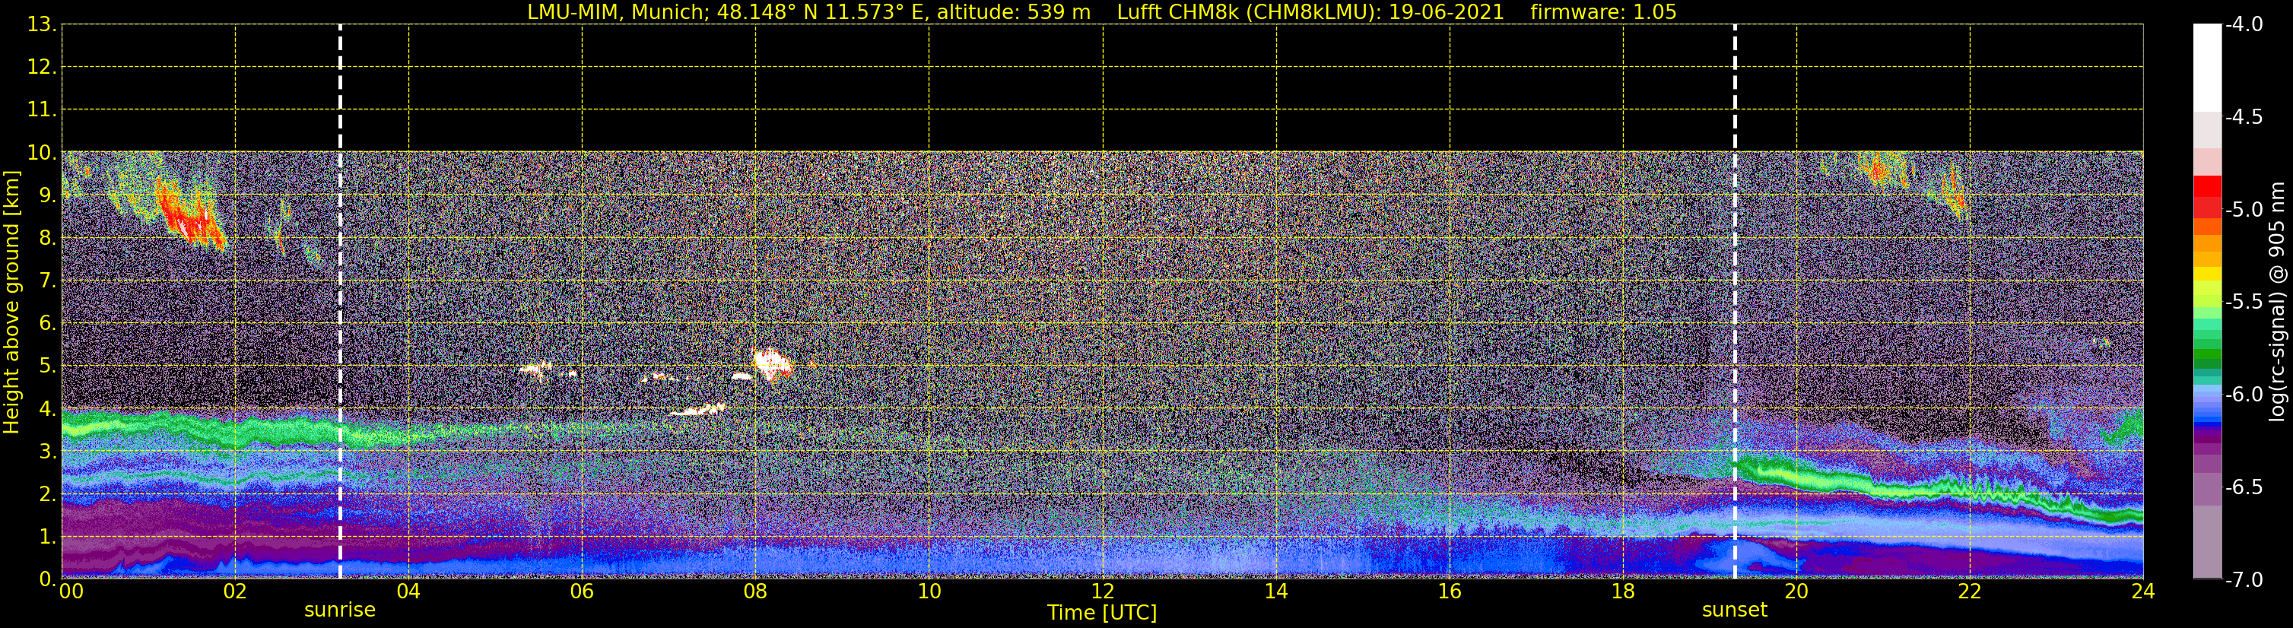Click the '06' tick on the time axis
Image resolution: width=2293 pixels, height=628 pixels.
(x=582, y=592)
